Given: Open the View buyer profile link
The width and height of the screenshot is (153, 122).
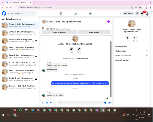Looking at the screenshot, I should point(82,58).
